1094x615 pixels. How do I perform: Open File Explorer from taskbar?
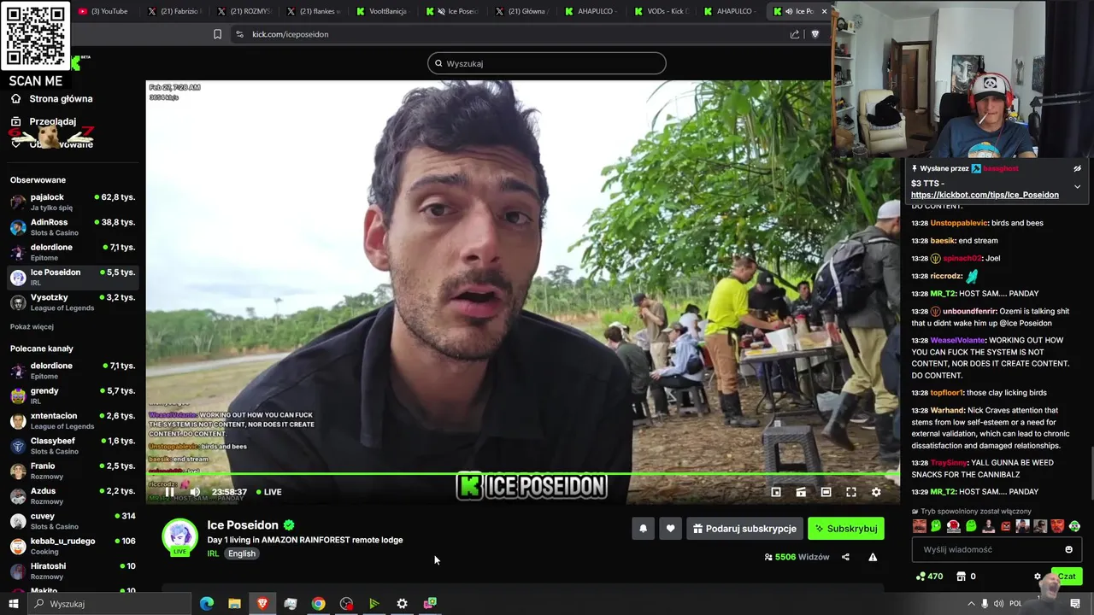(234, 604)
